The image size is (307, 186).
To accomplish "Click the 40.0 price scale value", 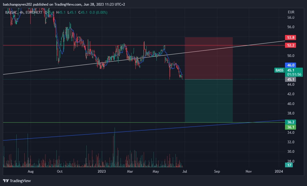I will pos(291,104).
